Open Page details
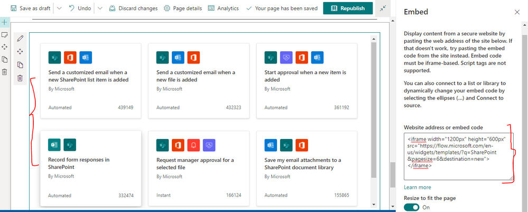Viewport: 528px width, 212px height. click(183, 8)
